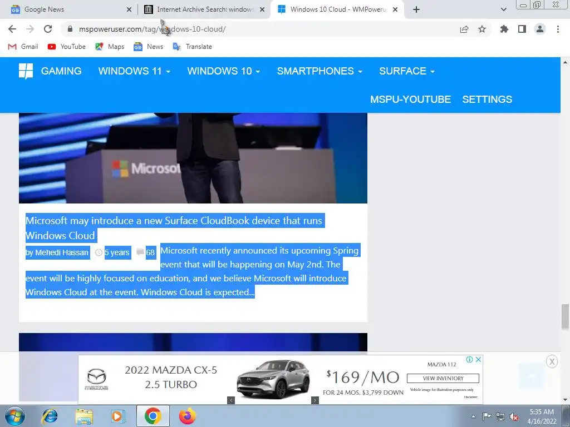Open Action Center flag icon

pos(487,416)
